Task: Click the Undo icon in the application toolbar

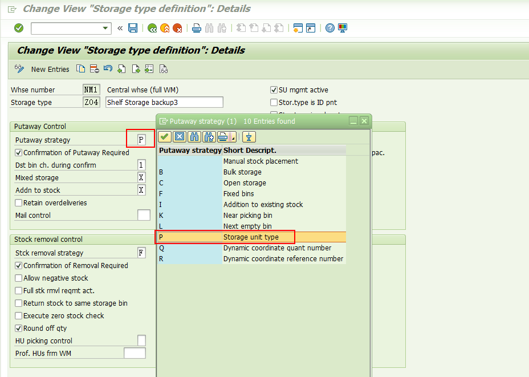Action: point(108,68)
